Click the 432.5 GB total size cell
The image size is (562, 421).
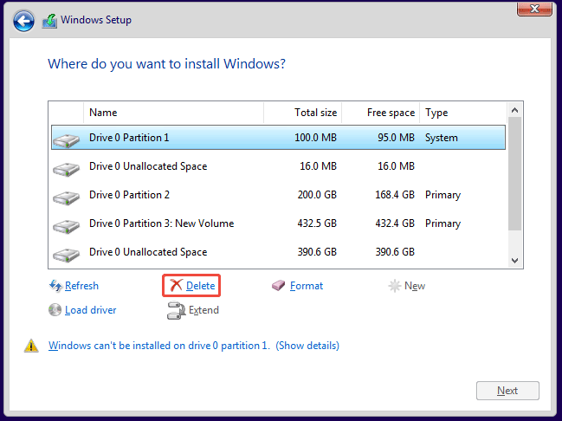tap(317, 223)
